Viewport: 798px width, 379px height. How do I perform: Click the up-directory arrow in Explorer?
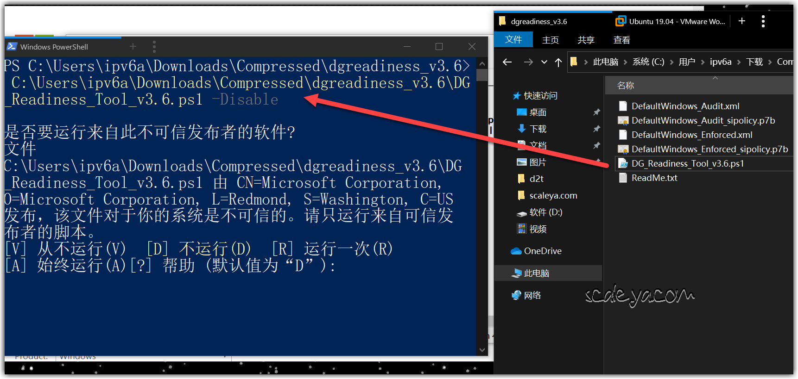click(558, 62)
